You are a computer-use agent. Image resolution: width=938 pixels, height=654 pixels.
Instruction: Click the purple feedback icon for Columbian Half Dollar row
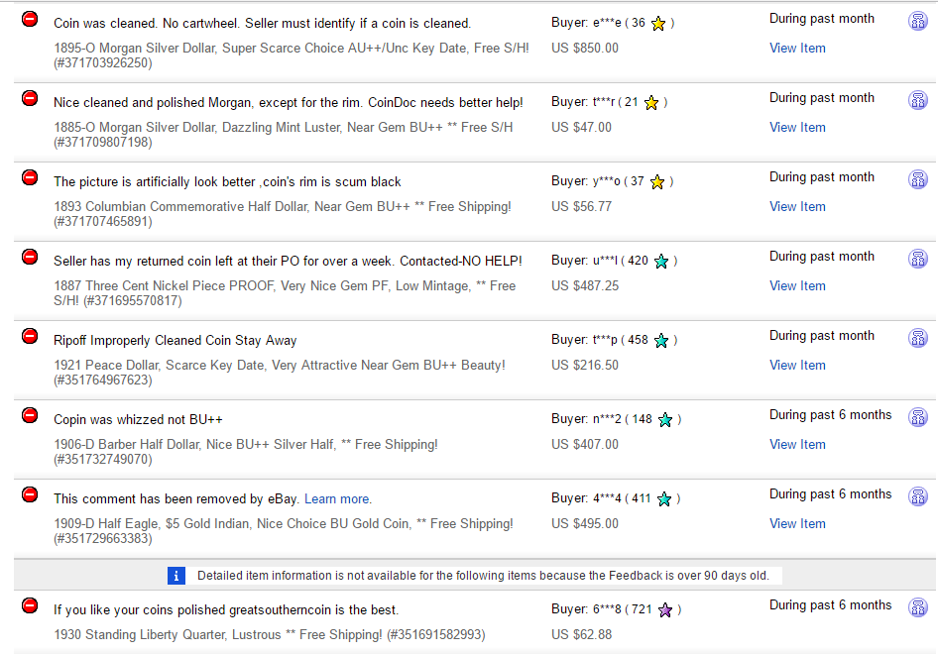point(917,179)
